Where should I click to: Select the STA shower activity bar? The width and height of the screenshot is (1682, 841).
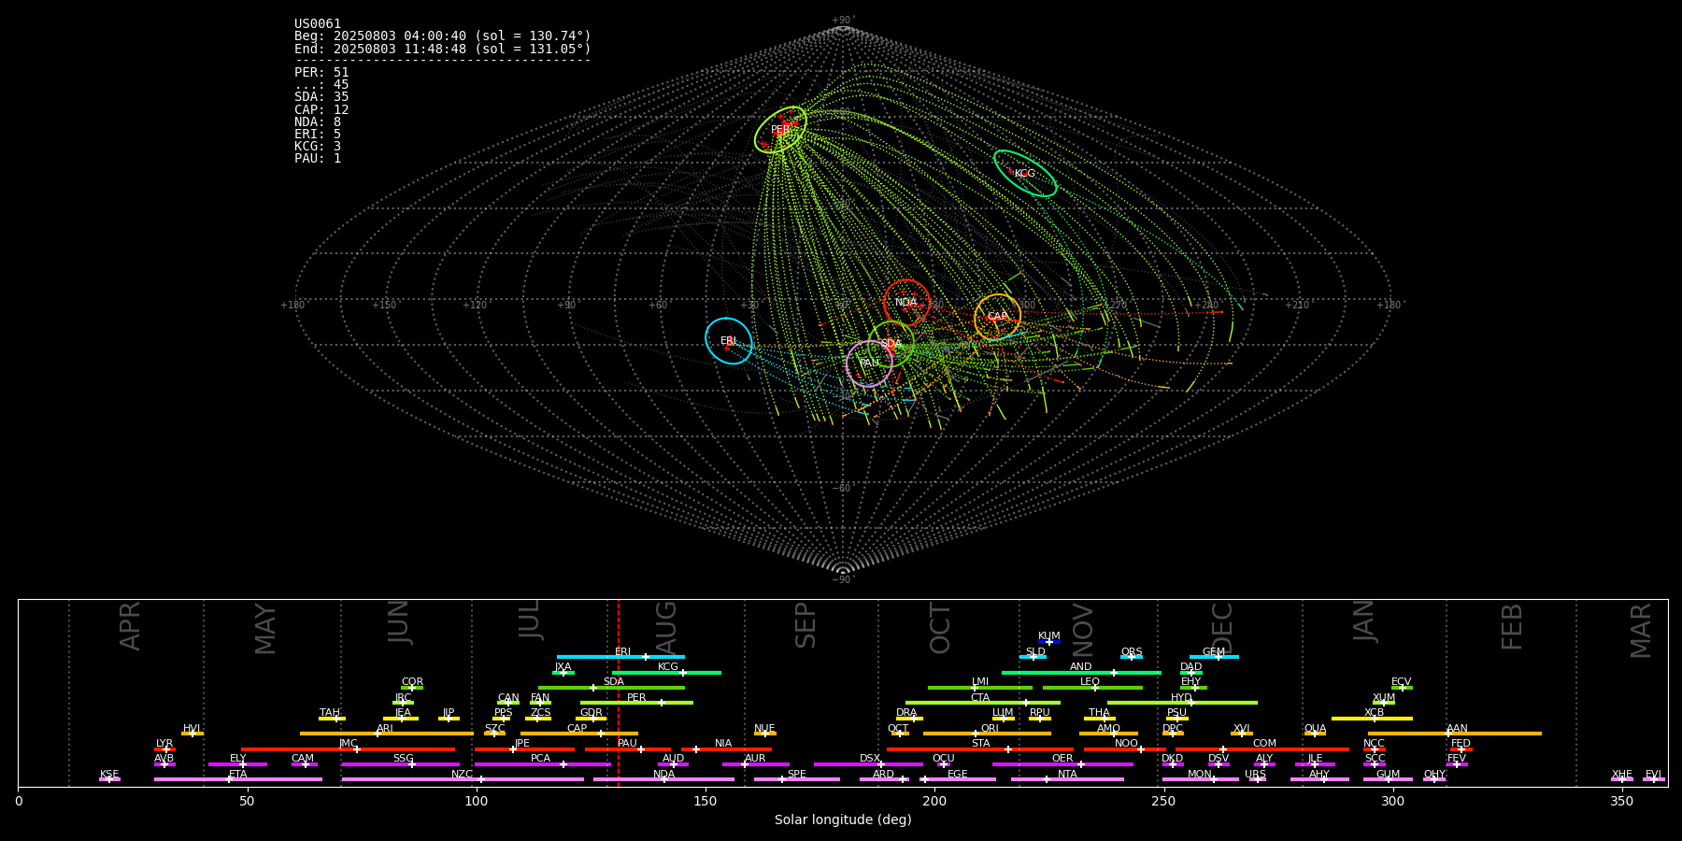coord(980,749)
